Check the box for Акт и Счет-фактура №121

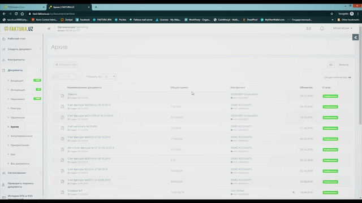(x=55, y=149)
